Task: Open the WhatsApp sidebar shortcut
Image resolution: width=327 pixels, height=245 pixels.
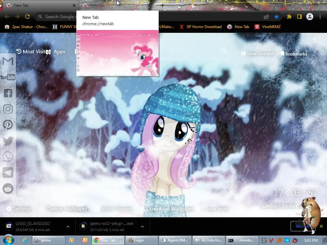Action: point(8,157)
